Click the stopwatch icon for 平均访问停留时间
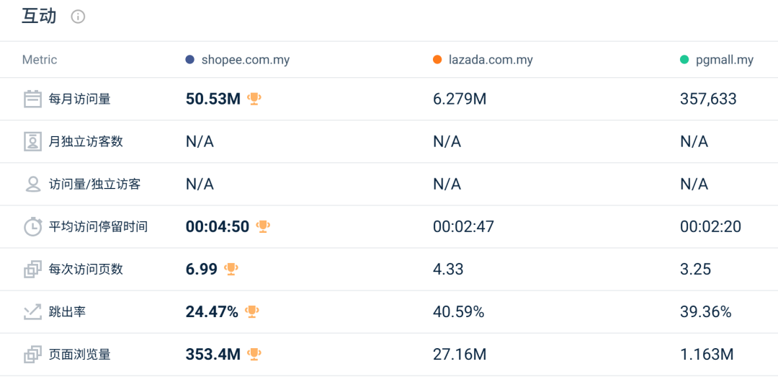 coord(32,227)
